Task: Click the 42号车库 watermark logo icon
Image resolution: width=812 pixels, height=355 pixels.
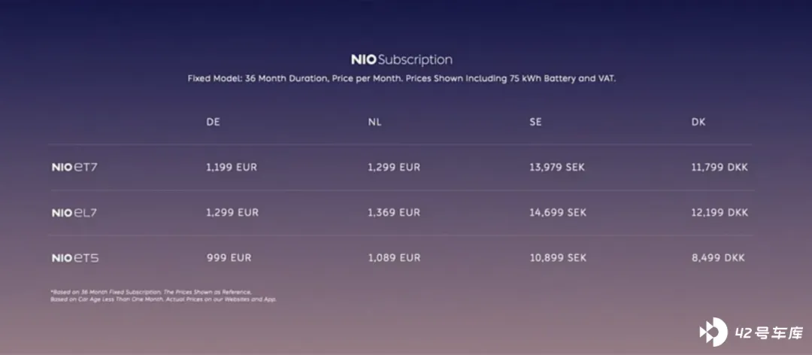Action: (714, 332)
